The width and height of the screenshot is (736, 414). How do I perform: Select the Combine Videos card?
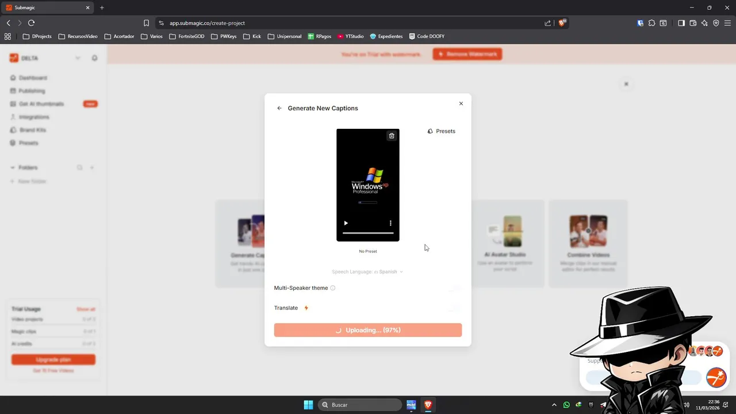tap(588, 244)
